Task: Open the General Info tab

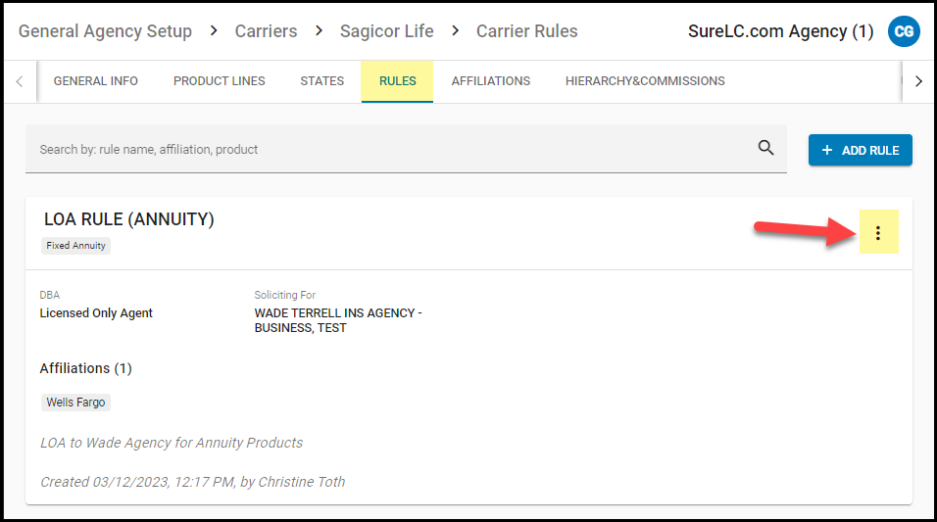Action: (x=96, y=81)
